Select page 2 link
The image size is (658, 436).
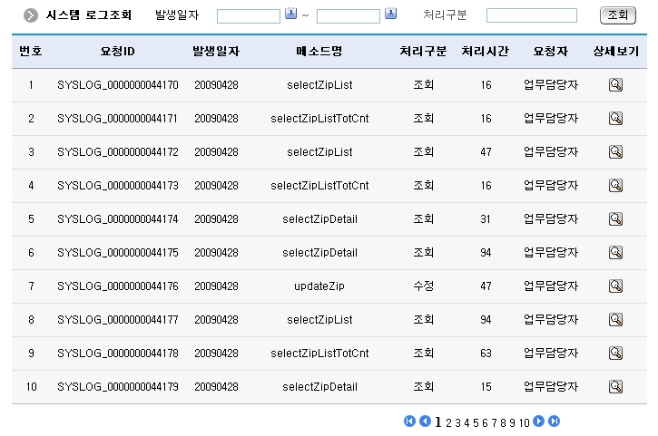point(448,422)
